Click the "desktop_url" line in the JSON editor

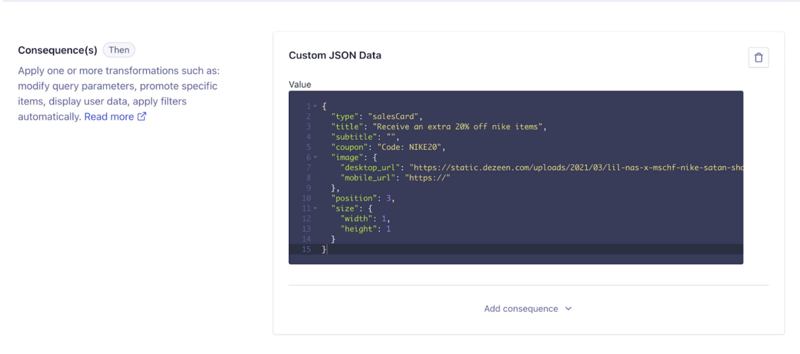coord(542,168)
